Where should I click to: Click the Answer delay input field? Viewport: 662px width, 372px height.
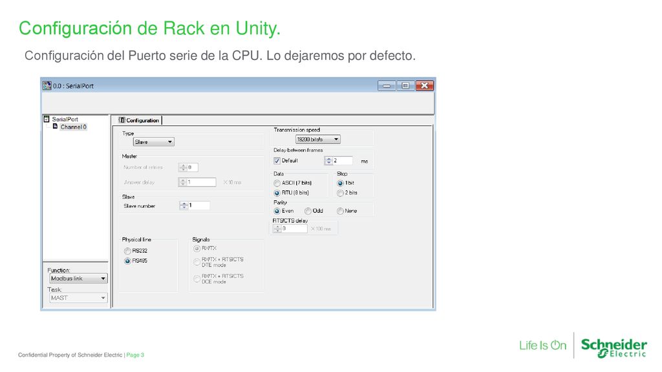202,182
